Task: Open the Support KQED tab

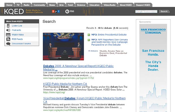Action: click(x=143, y=5)
